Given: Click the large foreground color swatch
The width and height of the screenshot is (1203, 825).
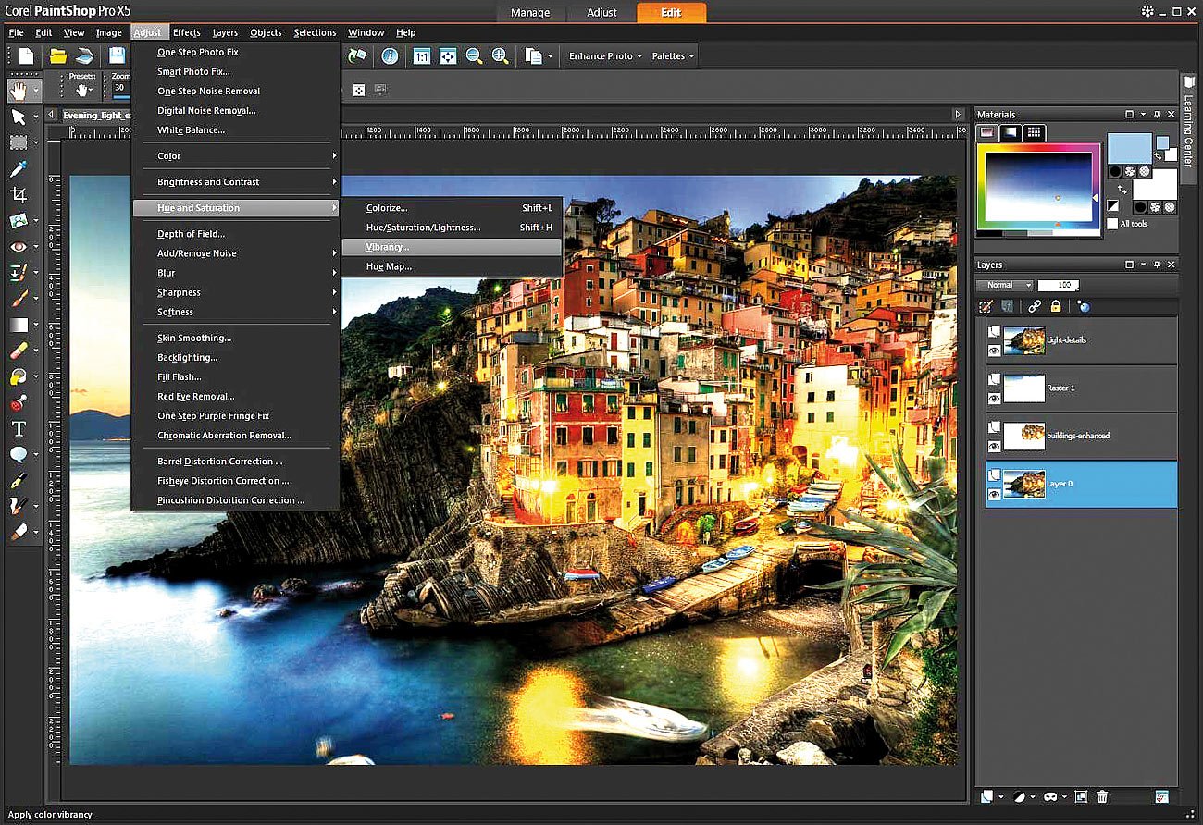Looking at the screenshot, I should pyautogui.click(x=1129, y=148).
